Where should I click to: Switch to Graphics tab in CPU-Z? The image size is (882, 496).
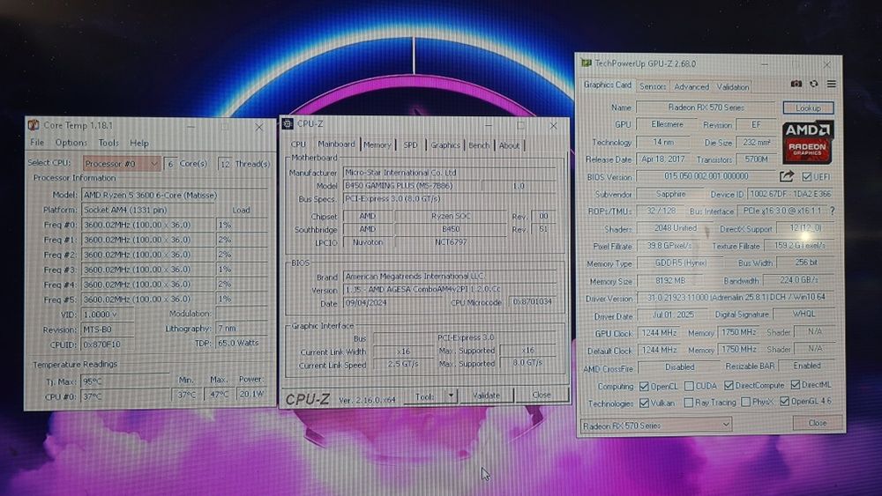pyautogui.click(x=445, y=145)
